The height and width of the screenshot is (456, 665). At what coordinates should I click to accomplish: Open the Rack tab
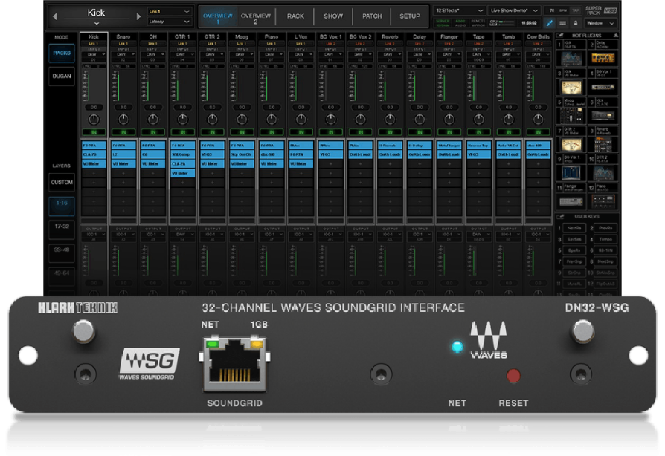[x=295, y=16]
